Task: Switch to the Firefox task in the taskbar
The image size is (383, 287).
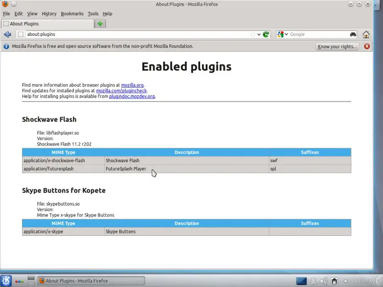Action: coord(91,281)
